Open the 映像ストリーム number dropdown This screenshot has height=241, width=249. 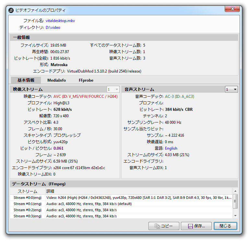click(x=113, y=89)
